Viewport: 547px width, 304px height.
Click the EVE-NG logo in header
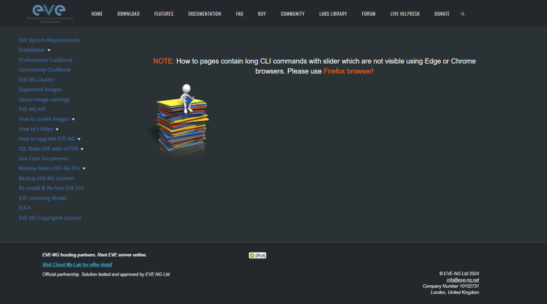50,14
